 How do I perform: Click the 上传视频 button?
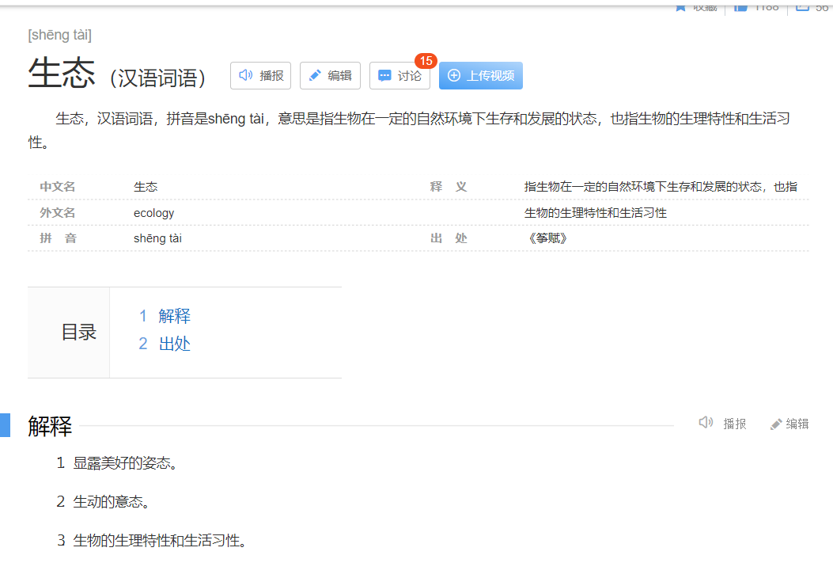481,75
